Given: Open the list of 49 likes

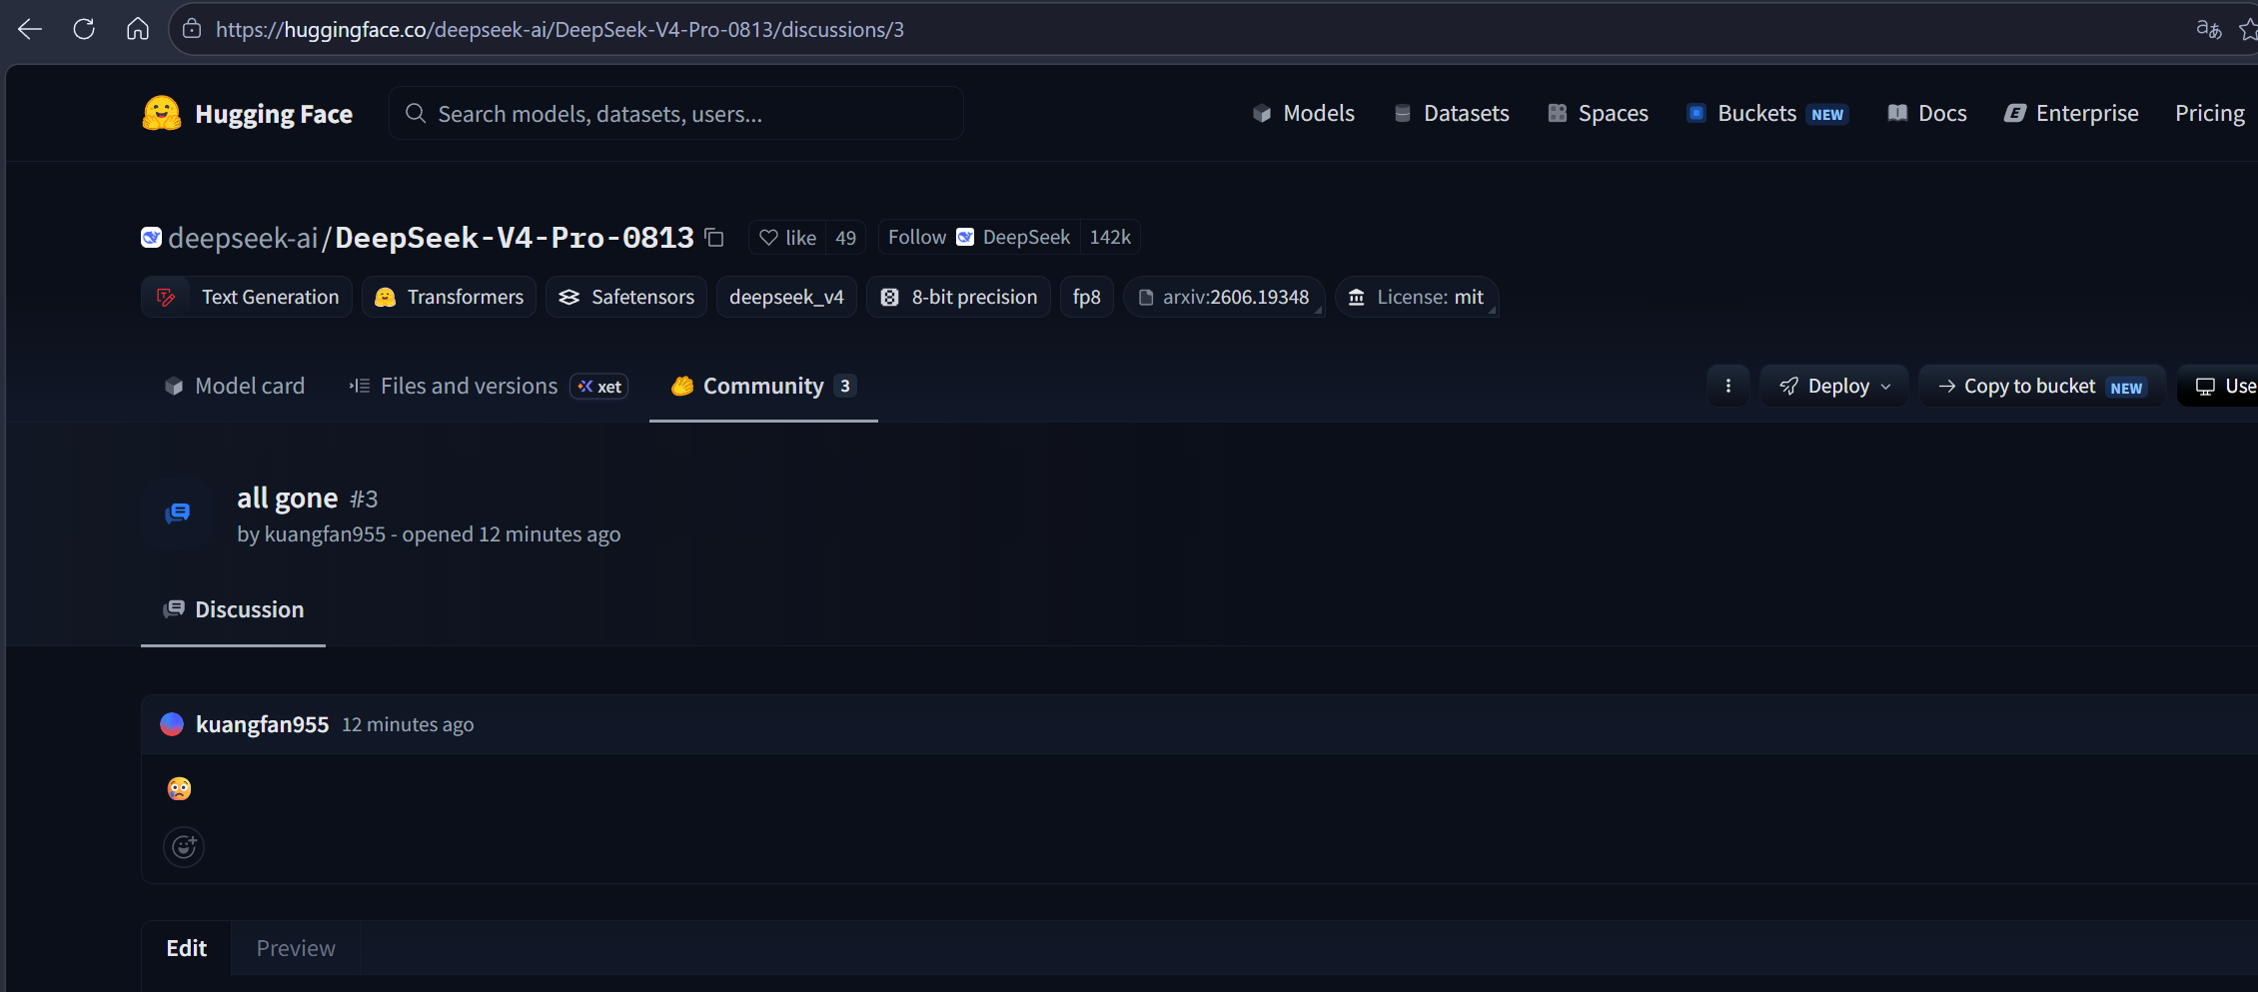Looking at the screenshot, I should [x=845, y=238].
